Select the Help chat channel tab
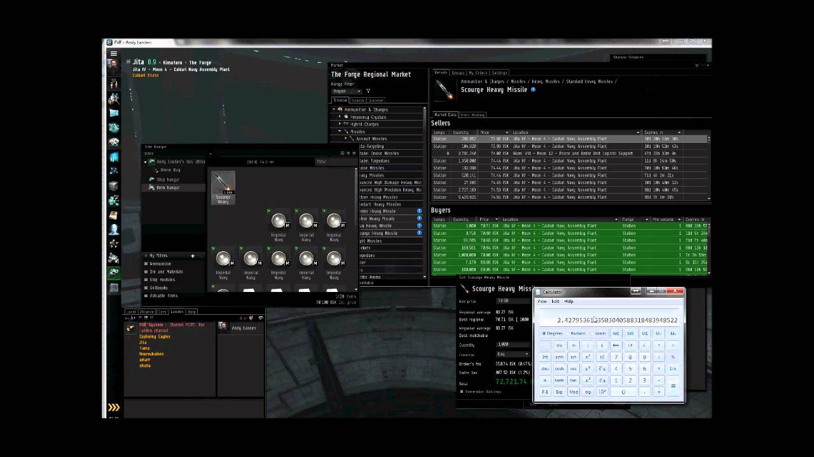 (x=192, y=312)
